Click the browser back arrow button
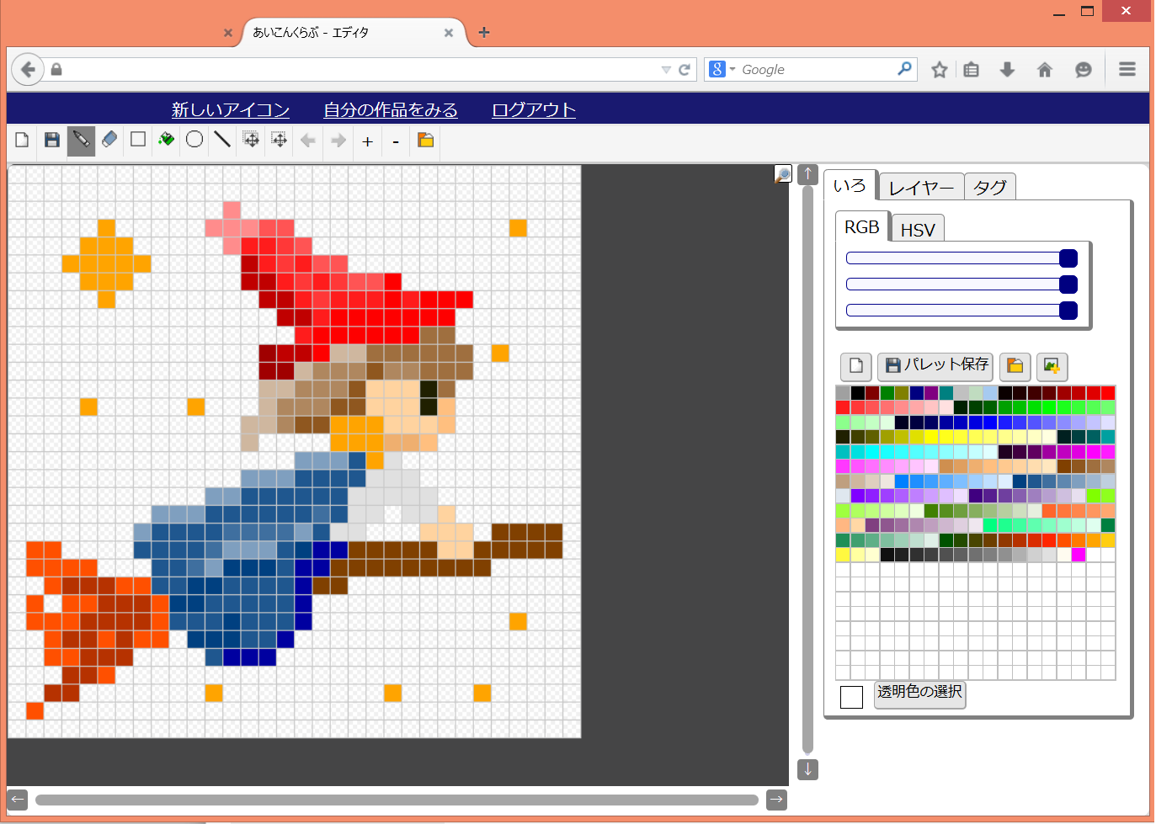Image resolution: width=1156 pixels, height=824 pixels. 28,69
